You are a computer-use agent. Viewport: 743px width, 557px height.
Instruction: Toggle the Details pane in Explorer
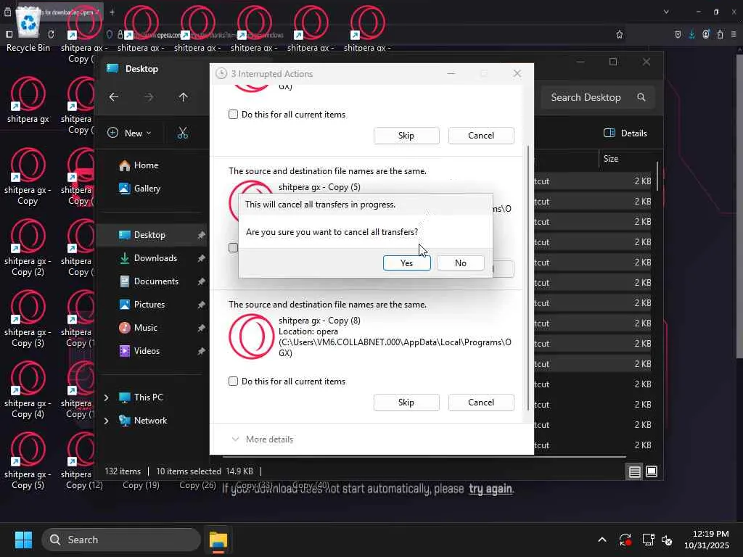pos(625,133)
